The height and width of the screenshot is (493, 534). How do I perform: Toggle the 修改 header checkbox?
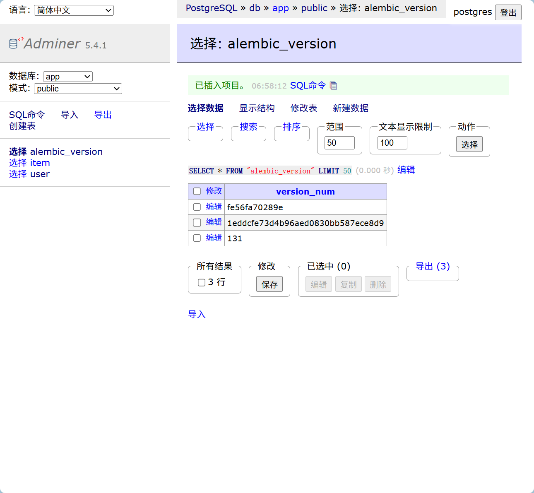pos(197,191)
